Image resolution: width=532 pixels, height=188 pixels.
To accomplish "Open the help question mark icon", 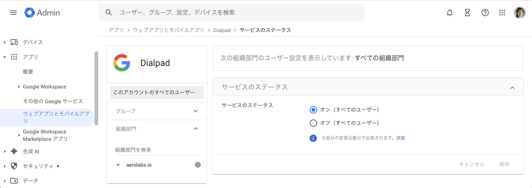I will 485,13.
